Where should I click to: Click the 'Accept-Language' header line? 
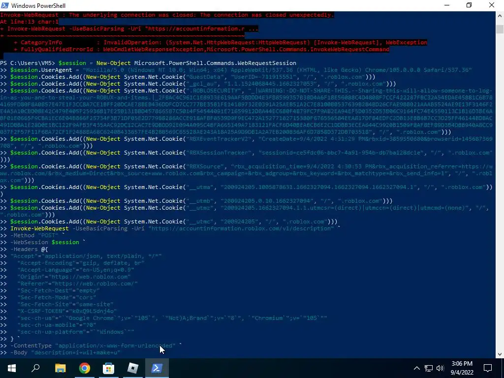tap(75, 270)
